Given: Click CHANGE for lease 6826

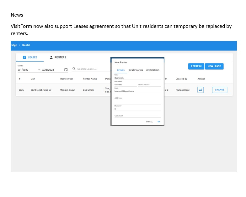Looking at the screenshot, I should pyautogui.click(x=220, y=90).
